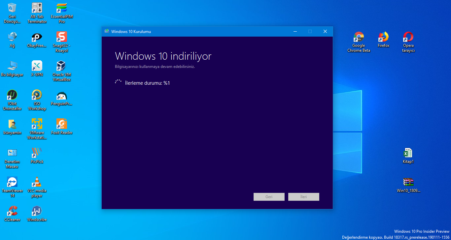Open Denetim Masası control panel icon
Viewport: 451px width, 240px height.
pyautogui.click(x=12, y=158)
